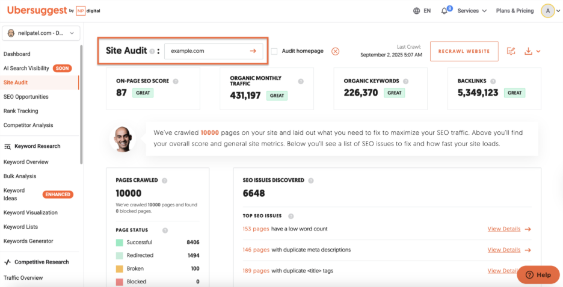
Task: Expand the account menu chevron
Action: (x=558, y=11)
